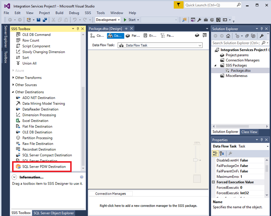Click Alphabetical sort icon in Properties panel
Viewport: 271px width, 216px height.
[222, 153]
